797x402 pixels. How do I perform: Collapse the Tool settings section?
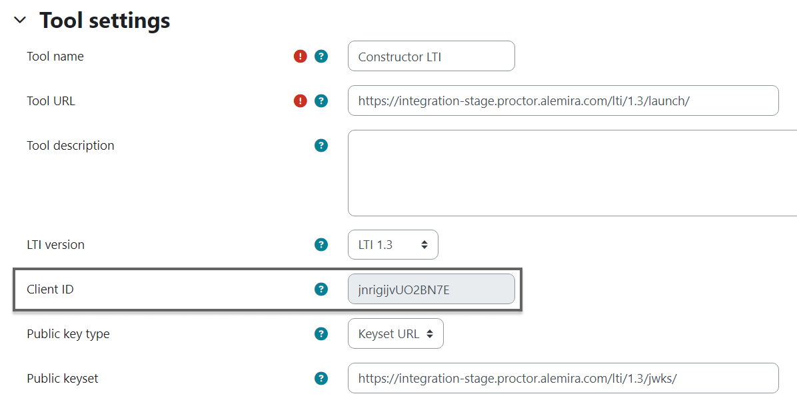[20, 21]
